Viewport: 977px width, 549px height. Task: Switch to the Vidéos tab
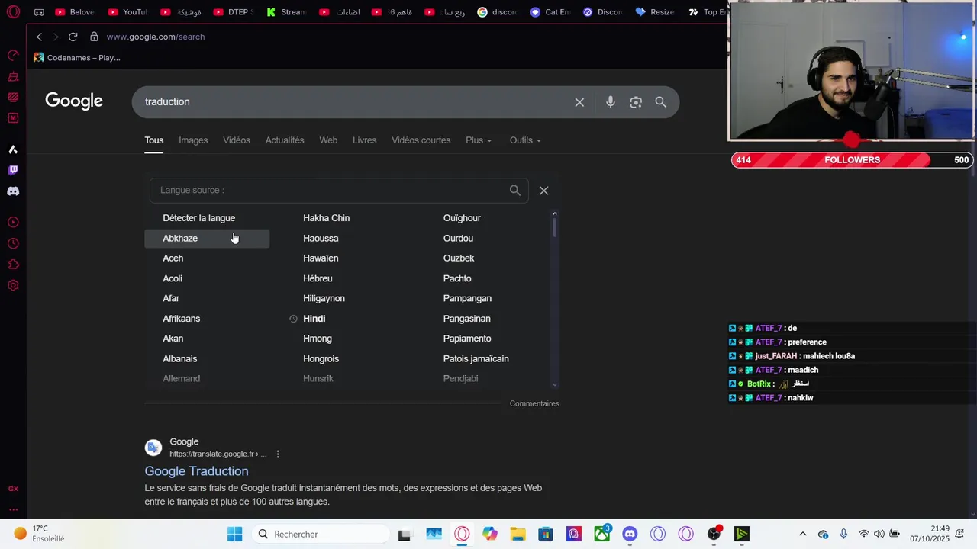tap(237, 140)
